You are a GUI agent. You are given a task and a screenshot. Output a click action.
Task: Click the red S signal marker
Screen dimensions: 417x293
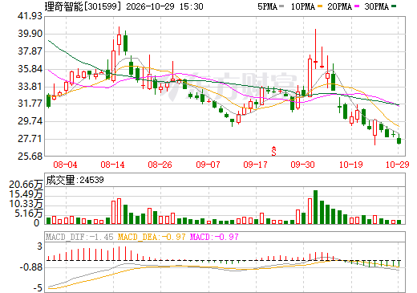(x=273, y=151)
